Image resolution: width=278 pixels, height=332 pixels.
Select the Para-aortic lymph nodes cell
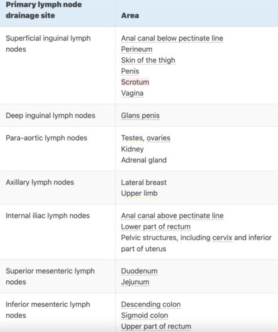tap(46, 138)
